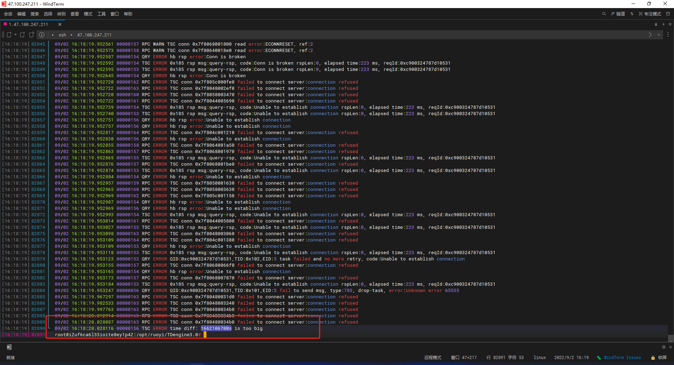This screenshot has height=365, width=674.
Task: Click line number 82845 in gutter
Action: click(38, 44)
